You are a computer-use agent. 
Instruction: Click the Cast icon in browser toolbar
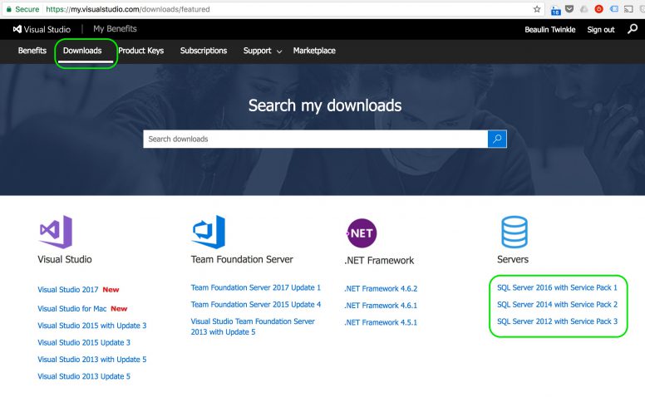tap(628, 9)
